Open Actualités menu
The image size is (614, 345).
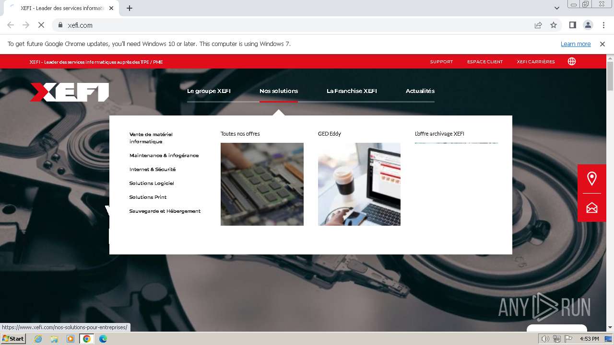[x=420, y=91]
